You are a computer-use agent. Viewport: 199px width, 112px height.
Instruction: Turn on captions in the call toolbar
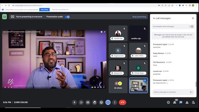88,102
